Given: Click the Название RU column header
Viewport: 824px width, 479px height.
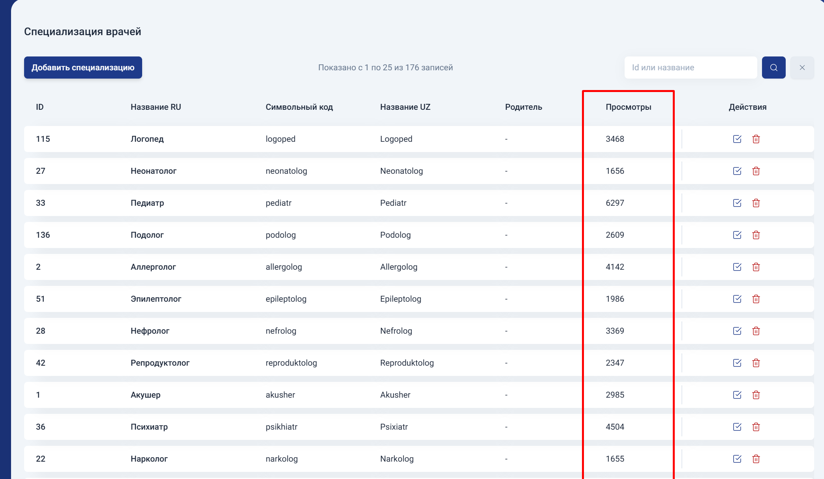Looking at the screenshot, I should (x=156, y=107).
